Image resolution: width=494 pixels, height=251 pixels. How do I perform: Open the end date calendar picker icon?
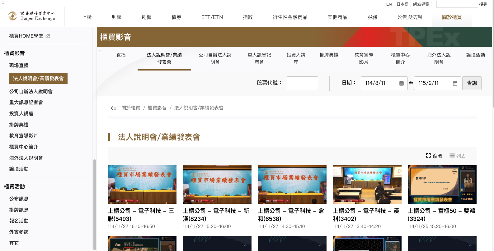point(455,83)
